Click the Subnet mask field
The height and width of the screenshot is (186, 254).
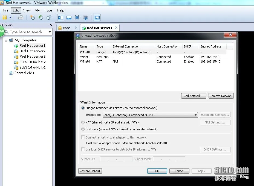click(169, 159)
